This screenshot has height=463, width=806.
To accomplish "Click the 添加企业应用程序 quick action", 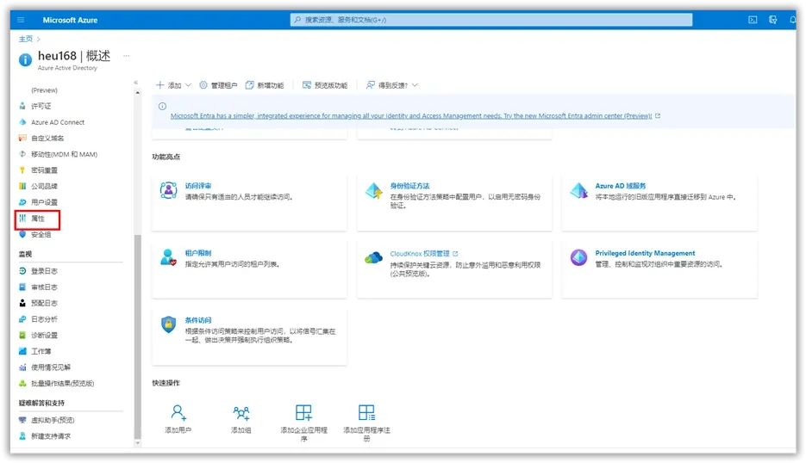I will coord(303,423).
